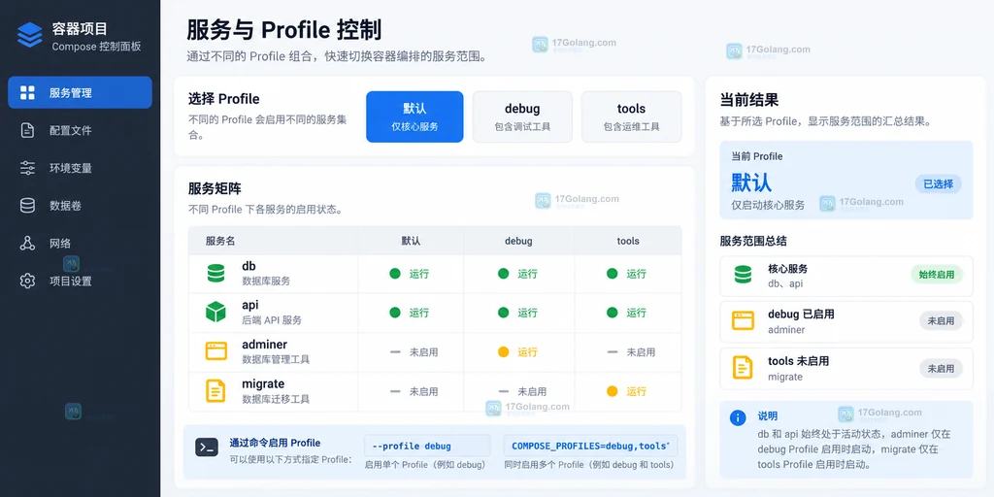994x497 pixels.
Task: Click the container project stack logo
Action: tap(29, 36)
